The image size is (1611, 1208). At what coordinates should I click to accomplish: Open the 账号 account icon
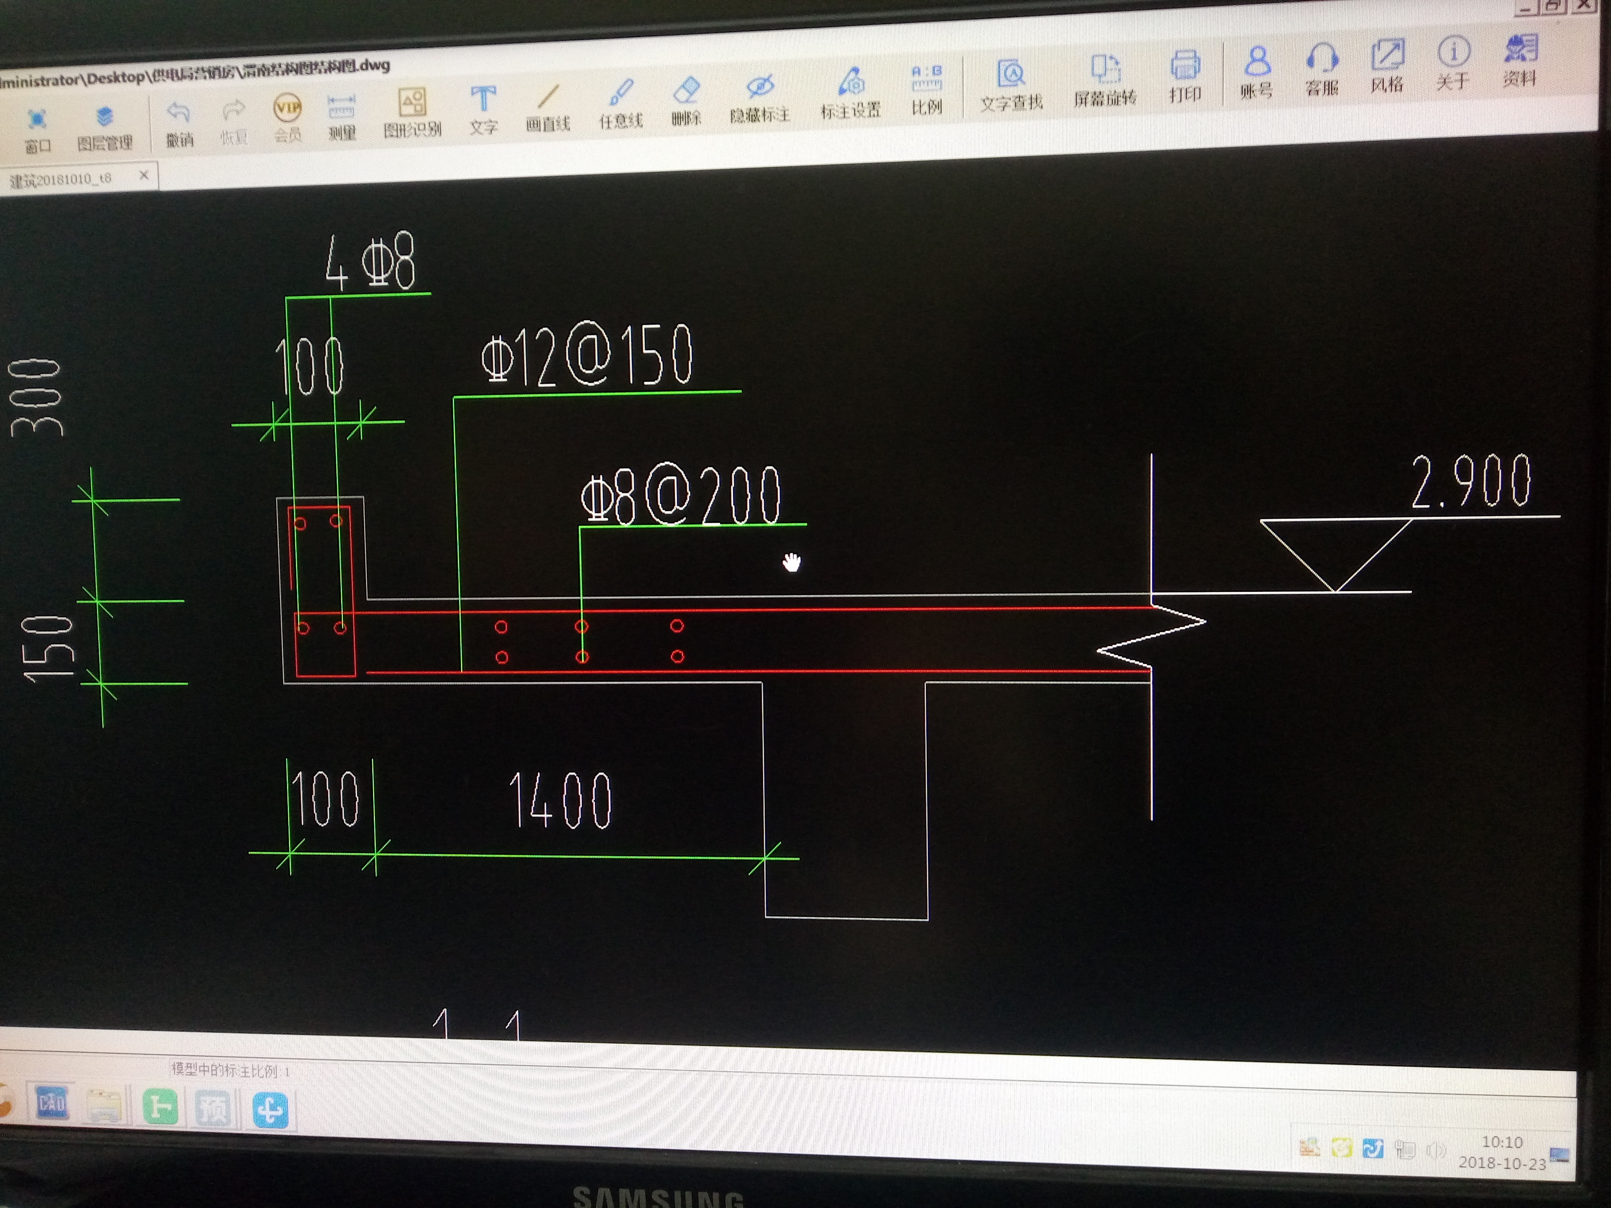(1257, 72)
